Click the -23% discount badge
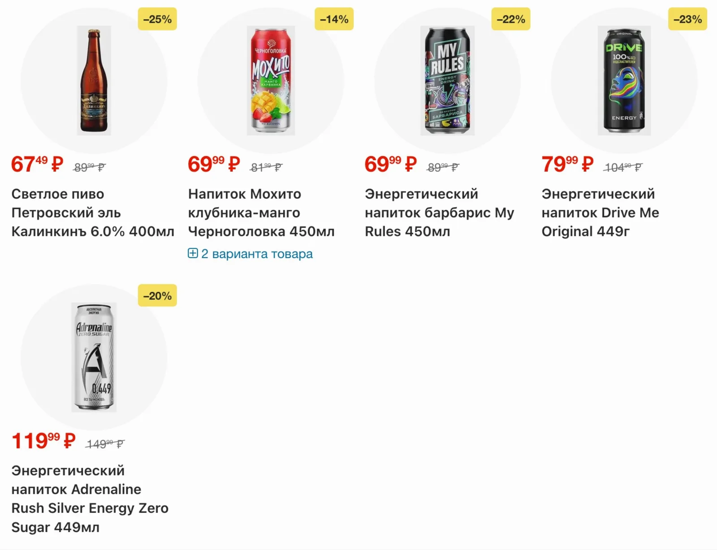This screenshot has height=550, width=717. [687, 19]
